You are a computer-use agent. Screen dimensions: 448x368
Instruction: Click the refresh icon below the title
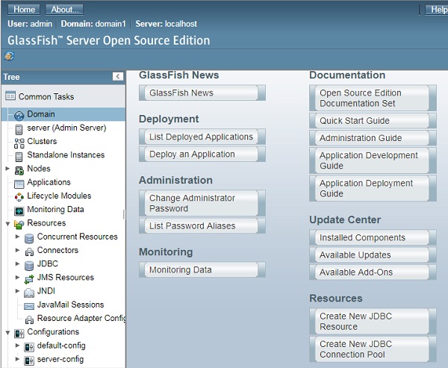click(9, 56)
